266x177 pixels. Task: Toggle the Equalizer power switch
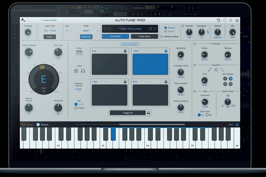pyautogui.click(x=195, y=65)
